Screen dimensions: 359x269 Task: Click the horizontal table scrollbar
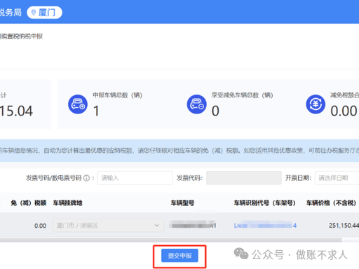(x=170, y=240)
